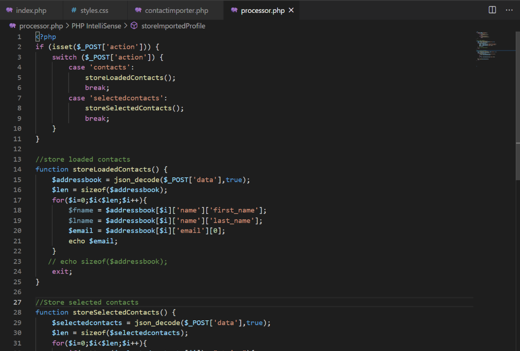Click the '$fname' assignment on line 18
Viewport: 520px width, 351px height.
(168, 210)
